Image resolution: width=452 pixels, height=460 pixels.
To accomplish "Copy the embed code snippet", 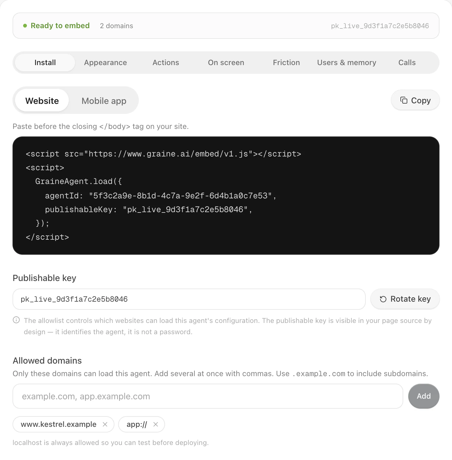I will point(415,100).
